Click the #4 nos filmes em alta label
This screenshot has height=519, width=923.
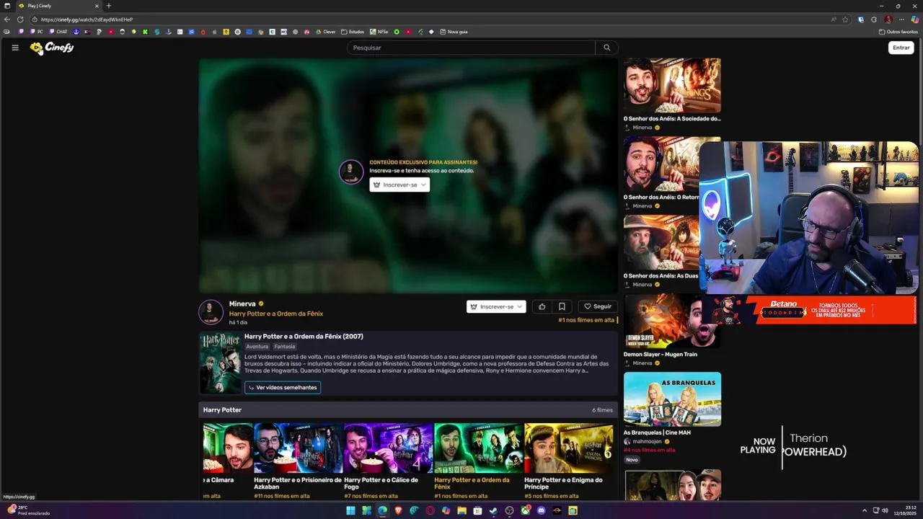pos(649,450)
